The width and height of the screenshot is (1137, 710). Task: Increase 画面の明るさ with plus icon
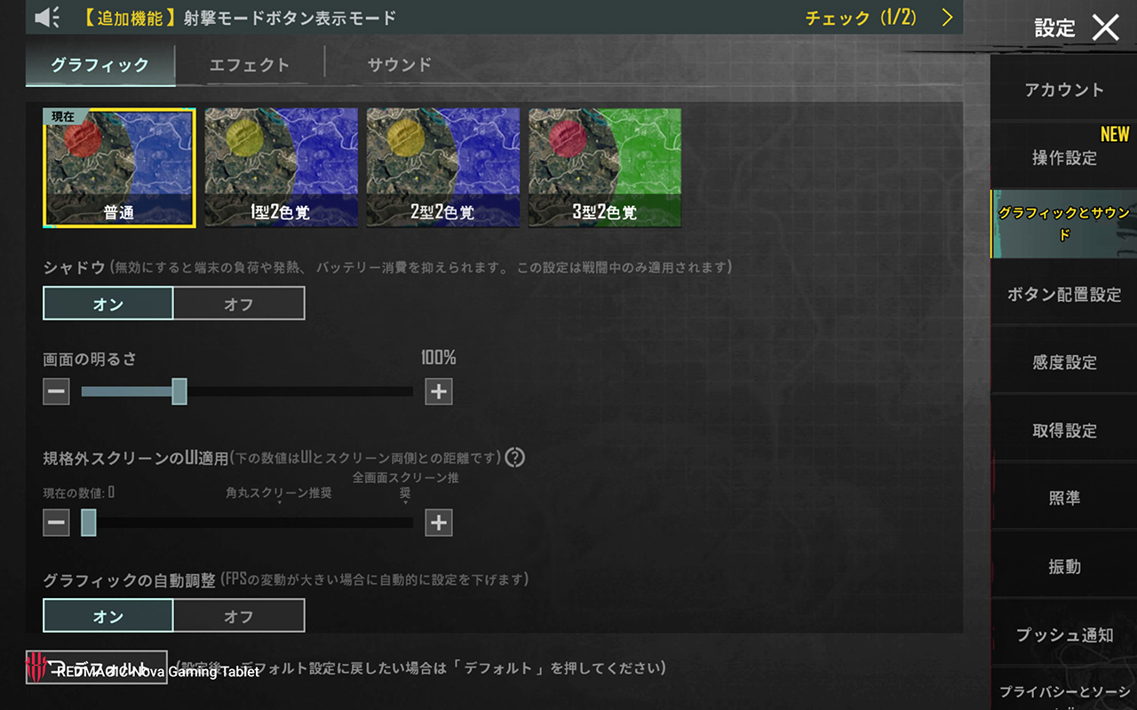(x=439, y=391)
